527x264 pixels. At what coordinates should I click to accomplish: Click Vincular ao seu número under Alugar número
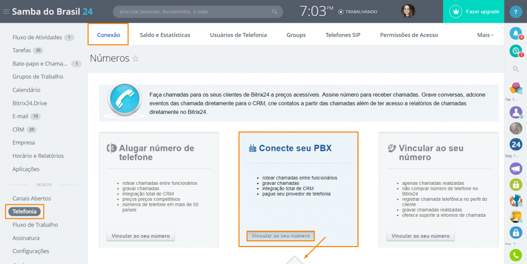(x=140, y=236)
